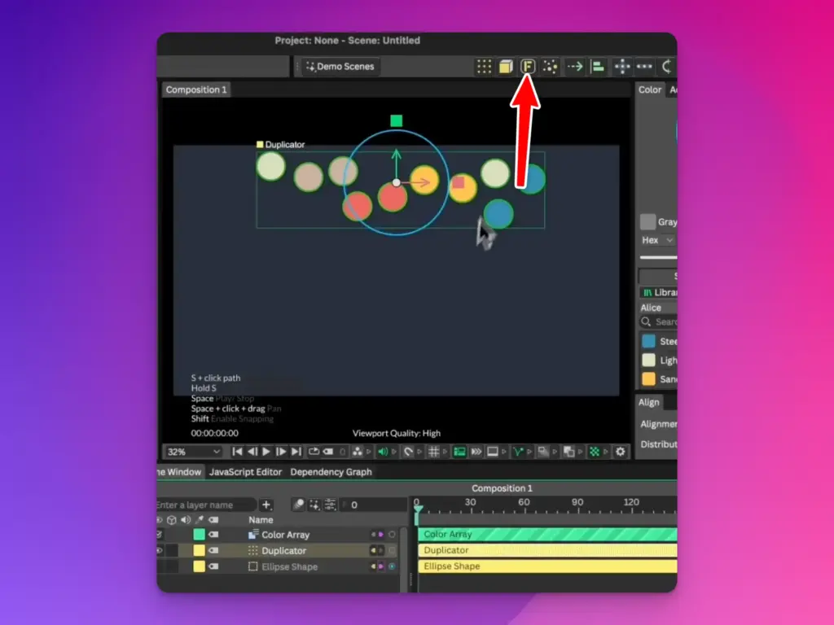Open the Dependency Graph tab

(x=331, y=472)
